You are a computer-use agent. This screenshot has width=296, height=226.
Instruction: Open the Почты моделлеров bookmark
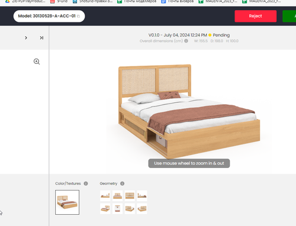137,1
